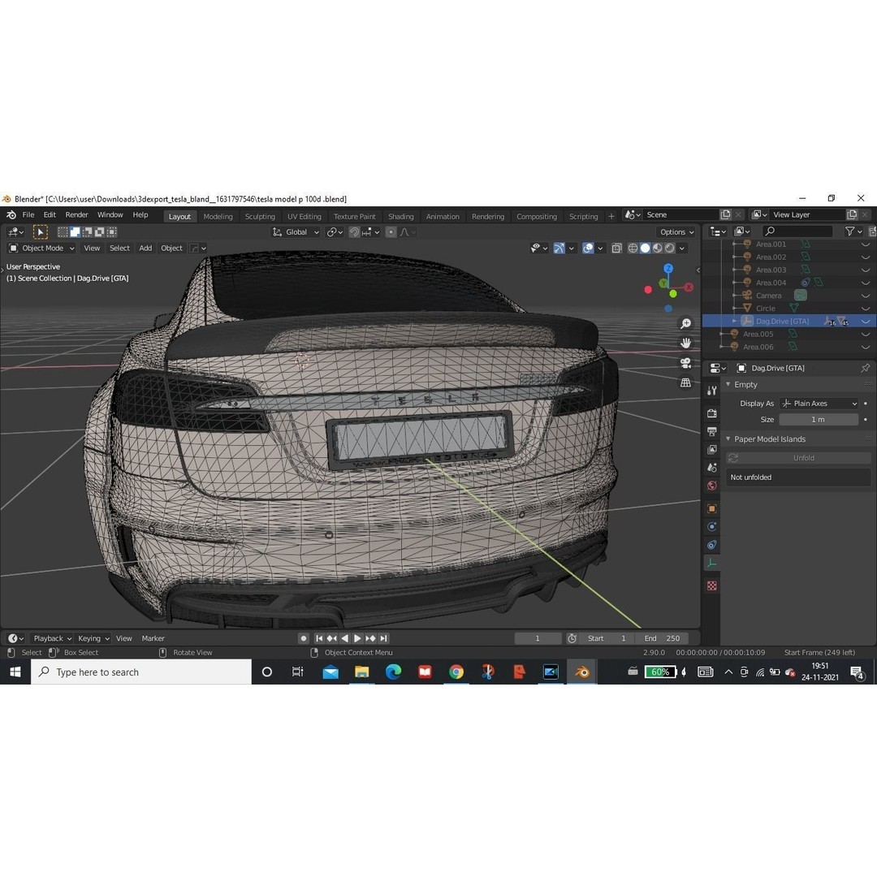Click the viewport zoom magnifier icon

(685, 323)
